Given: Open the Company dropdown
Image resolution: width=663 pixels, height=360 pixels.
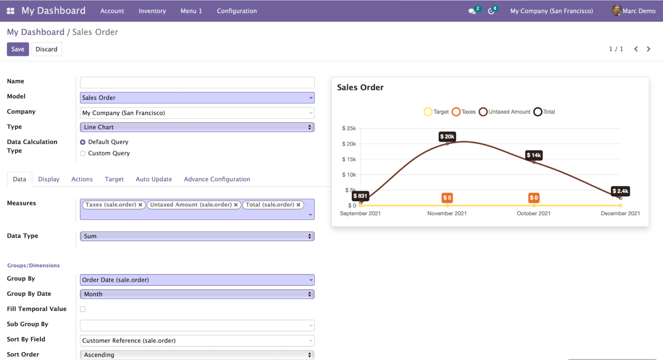Looking at the screenshot, I should [x=197, y=113].
